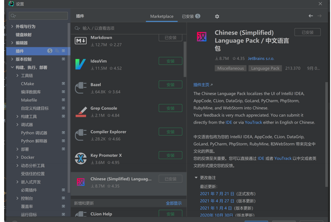The image size is (331, 222).
Task: Click the Grep Console plugin icon
Action: tap(81, 112)
